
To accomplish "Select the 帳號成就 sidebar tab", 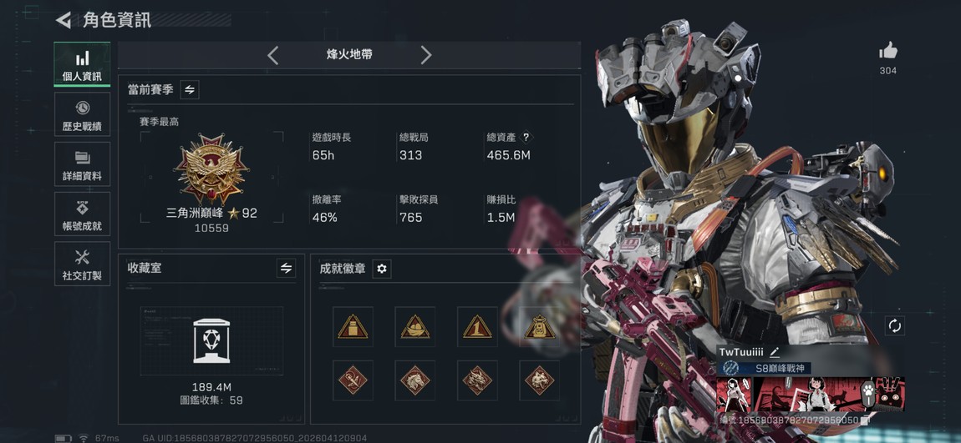I will [x=82, y=214].
